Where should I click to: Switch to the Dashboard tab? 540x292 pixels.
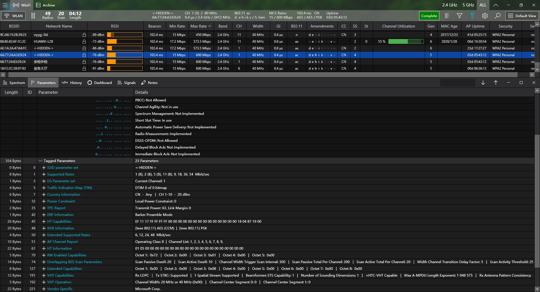[100, 83]
